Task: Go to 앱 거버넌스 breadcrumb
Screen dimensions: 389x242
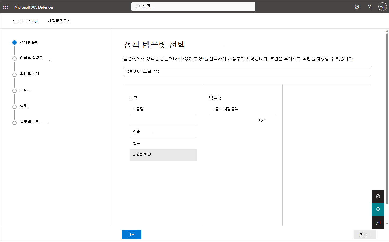Action: tap(26, 21)
